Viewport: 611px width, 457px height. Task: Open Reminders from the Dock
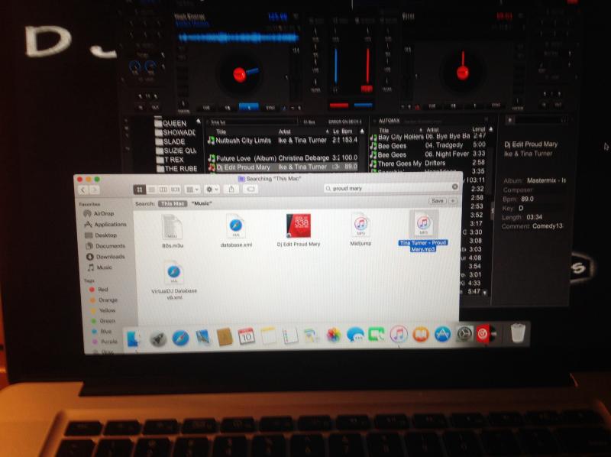[x=290, y=335]
